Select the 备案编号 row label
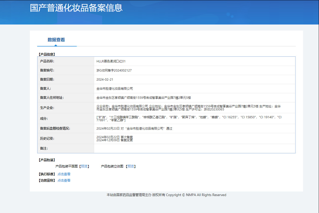Screen dimensions: 319x213 (x=47, y=70)
